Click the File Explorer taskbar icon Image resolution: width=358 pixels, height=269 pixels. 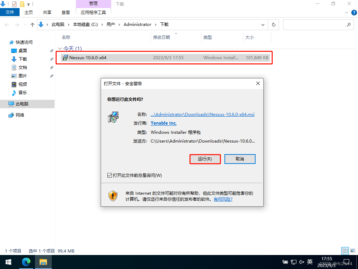(x=43, y=262)
